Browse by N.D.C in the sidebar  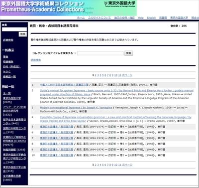click(x=7, y=72)
